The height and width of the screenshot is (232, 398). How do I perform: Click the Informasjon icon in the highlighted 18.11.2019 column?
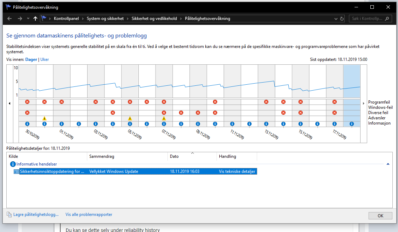click(351, 124)
